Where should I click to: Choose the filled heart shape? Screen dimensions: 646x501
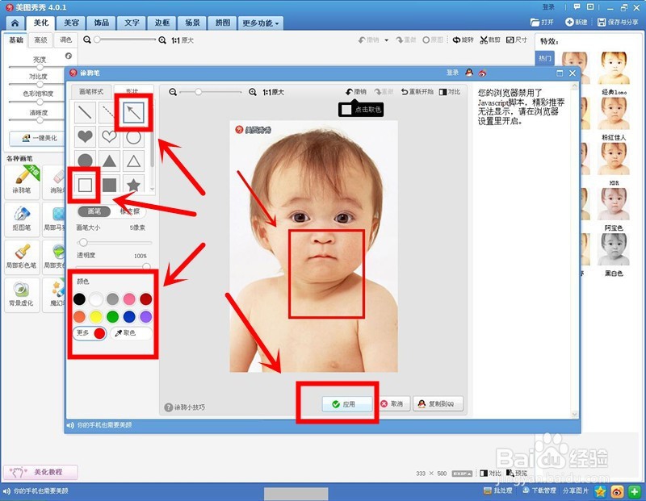85,136
